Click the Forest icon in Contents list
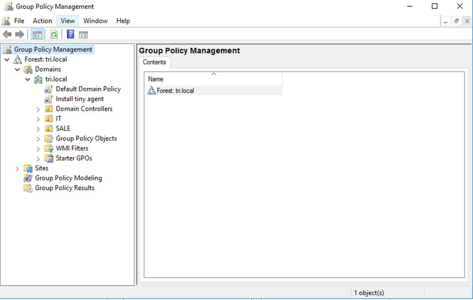Image resolution: width=473 pixels, height=300 pixels. point(151,90)
